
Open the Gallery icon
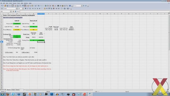point(63,6)
